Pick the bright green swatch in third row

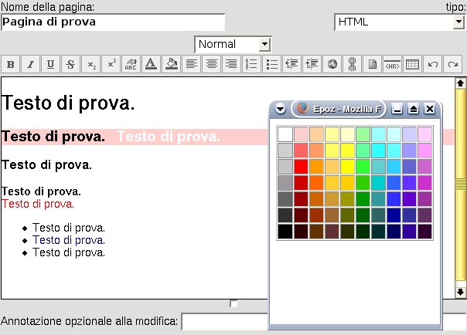(x=363, y=167)
